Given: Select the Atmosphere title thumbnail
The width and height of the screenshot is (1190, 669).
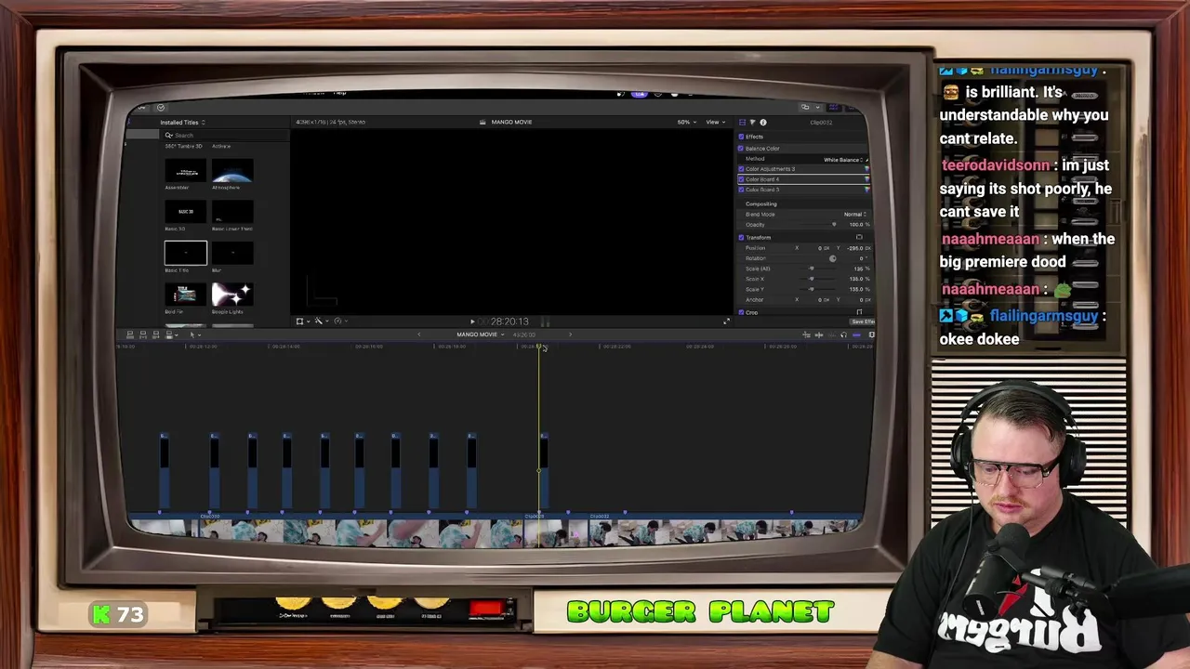Looking at the screenshot, I should click(x=232, y=172).
